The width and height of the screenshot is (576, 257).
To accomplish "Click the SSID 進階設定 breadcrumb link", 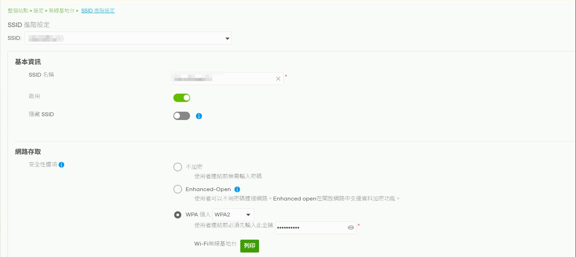I will [98, 11].
